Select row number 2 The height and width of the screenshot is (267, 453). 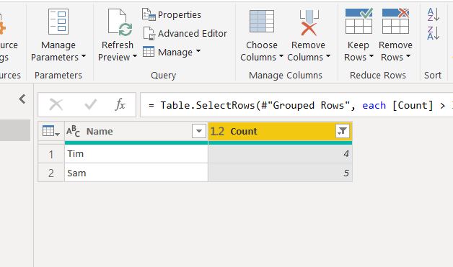click(x=51, y=173)
